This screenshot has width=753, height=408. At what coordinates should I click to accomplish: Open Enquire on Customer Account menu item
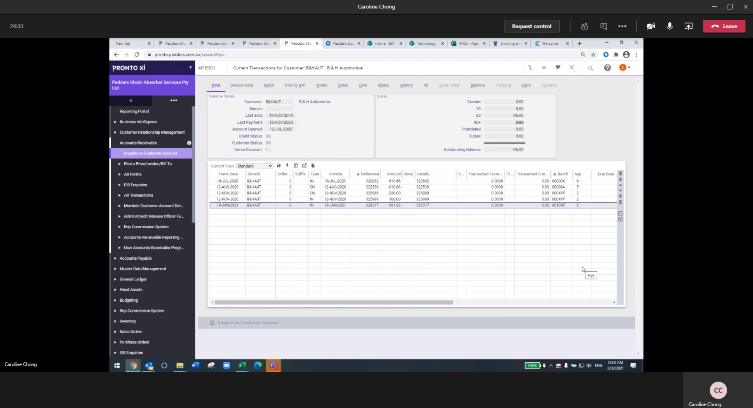151,153
